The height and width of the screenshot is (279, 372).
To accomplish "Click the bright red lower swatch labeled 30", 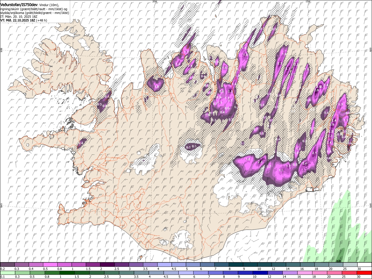I will pos(364,273).
